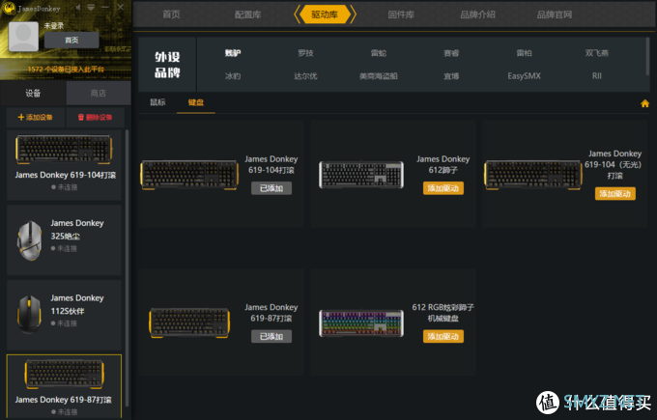The height and width of the screenshot is (420, 657).
Task: Click 已添加 button for 619-87打滚 driver
Action: click(271, 336)
